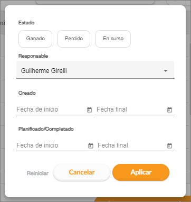Open calendar picker for Creado start date

[x=89, y=109]
